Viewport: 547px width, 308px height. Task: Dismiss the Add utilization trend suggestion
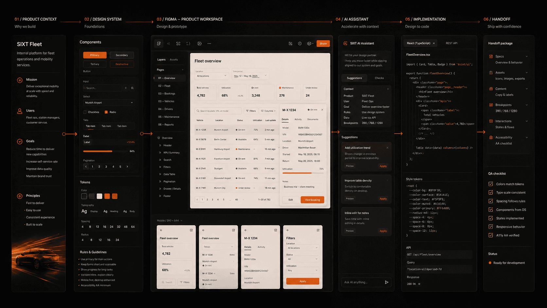pyautogui.click(x=387, y=148)
